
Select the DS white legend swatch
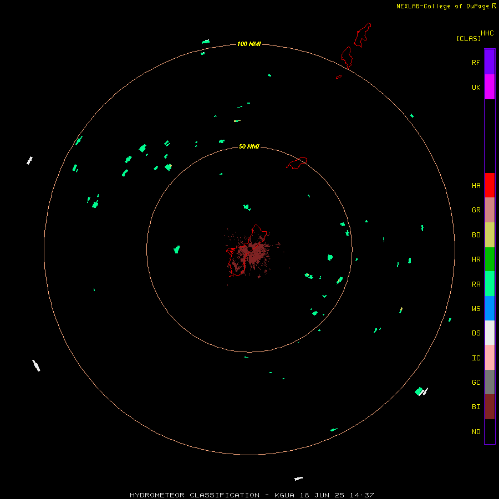(490, 333)
